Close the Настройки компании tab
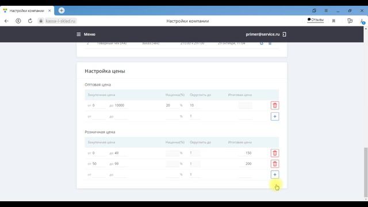This screenshot has width=368, height=207. (x=49, y=10)
